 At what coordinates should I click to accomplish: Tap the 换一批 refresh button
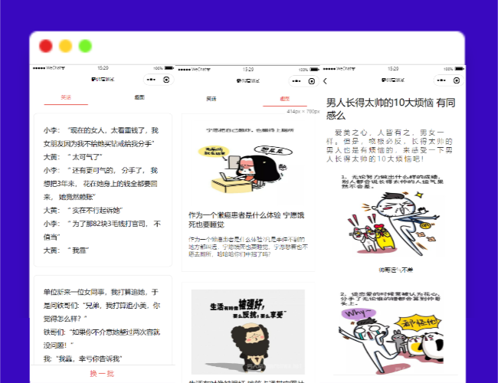[102, 374]
